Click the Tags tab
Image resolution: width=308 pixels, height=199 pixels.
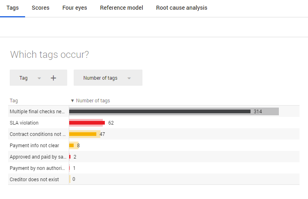(13, 8)
